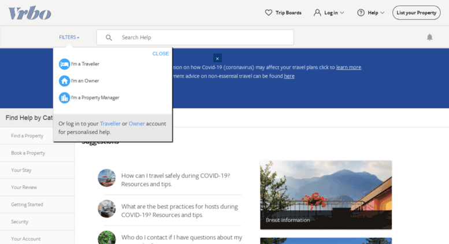This screenshot has height=244, width=449.
Task: Click the travel safely article thumbnail
Action: (107, 178)
